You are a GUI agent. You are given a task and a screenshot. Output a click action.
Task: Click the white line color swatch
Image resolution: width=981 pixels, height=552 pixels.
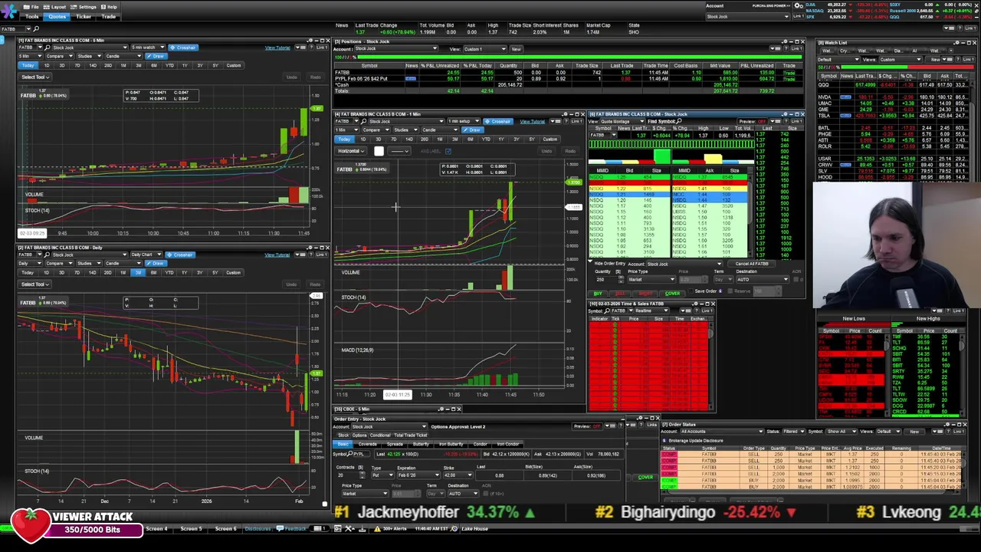pos(379,151)
